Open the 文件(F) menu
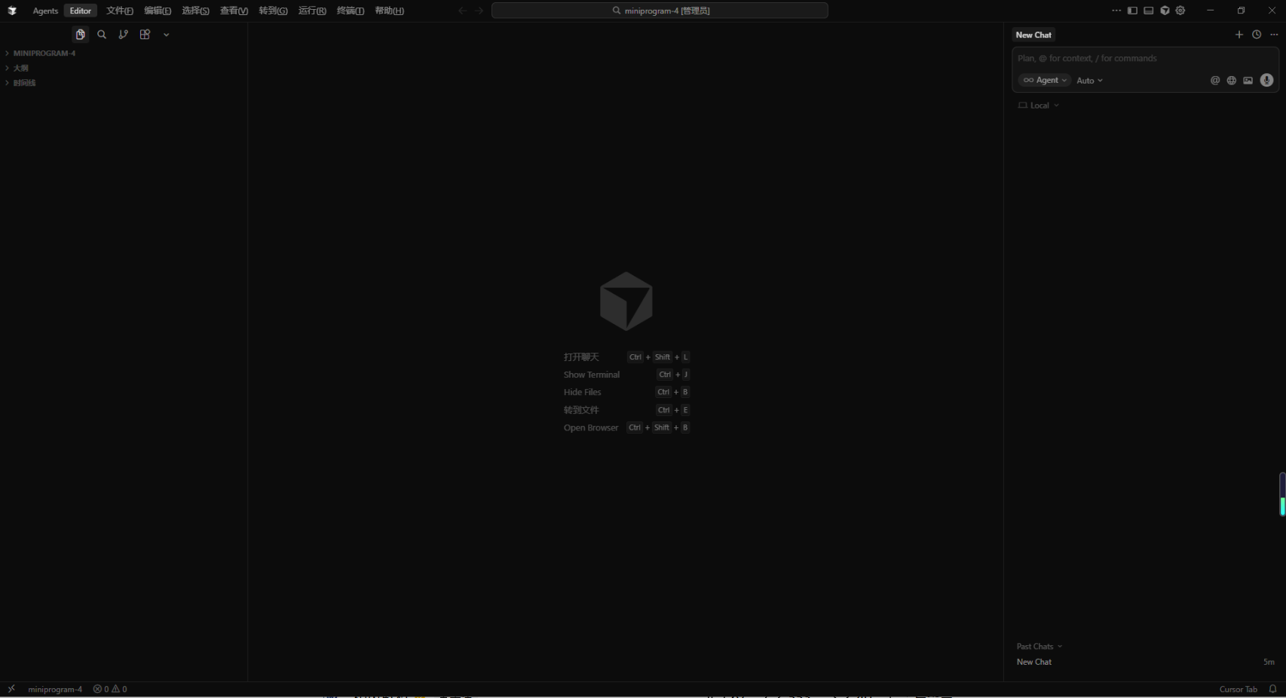This screenshot has height=698, width=1286. click(119, 11)
